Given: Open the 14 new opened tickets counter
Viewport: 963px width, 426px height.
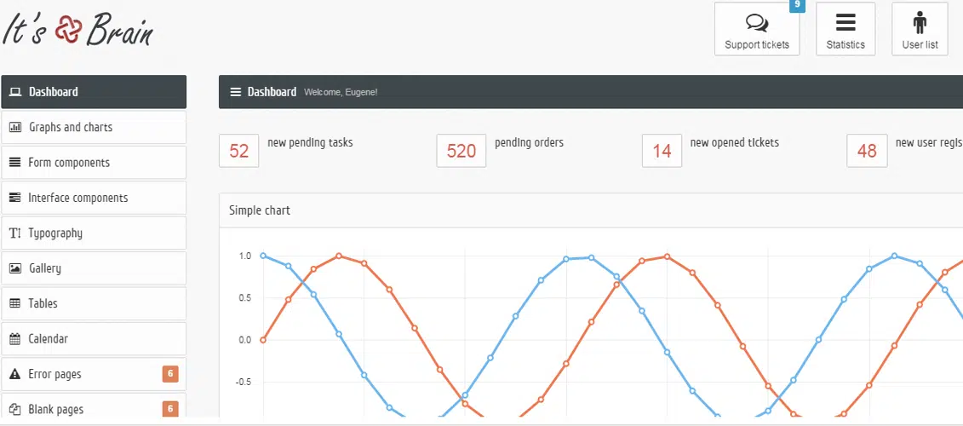Looking at the screenshot, I should click(x=662, y=151).
